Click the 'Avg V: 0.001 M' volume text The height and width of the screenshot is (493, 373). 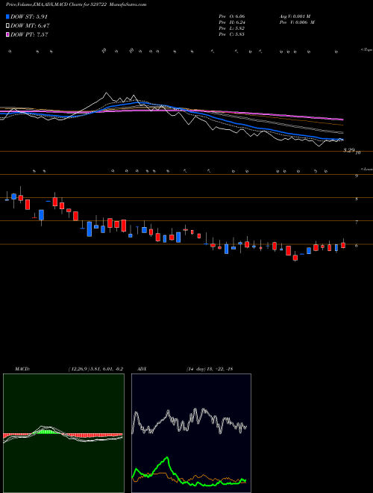coord(295,16)
